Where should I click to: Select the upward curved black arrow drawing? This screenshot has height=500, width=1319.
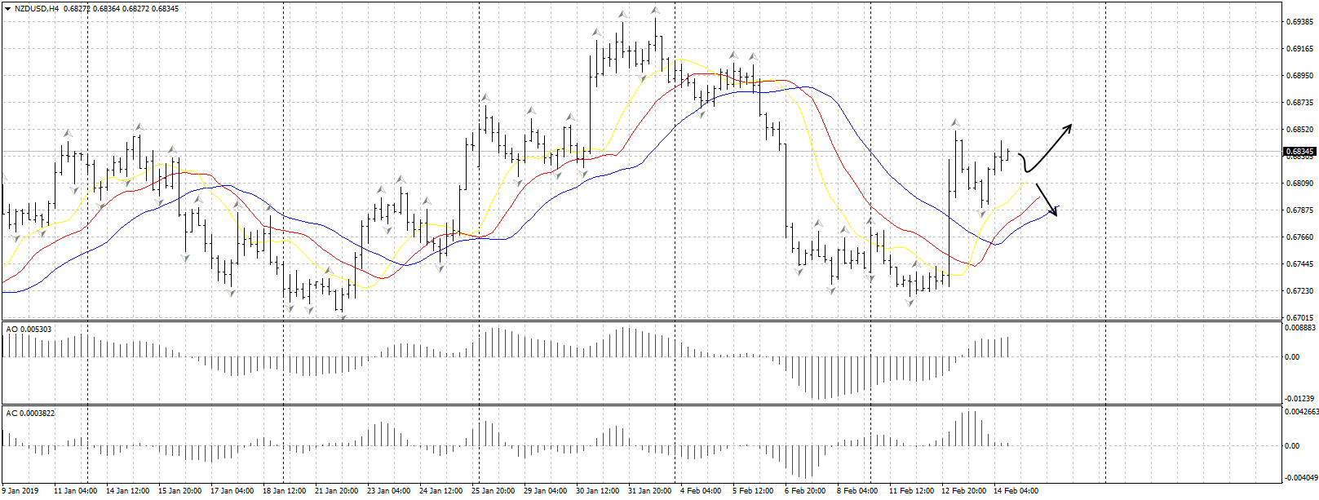tap(1050, 145)
